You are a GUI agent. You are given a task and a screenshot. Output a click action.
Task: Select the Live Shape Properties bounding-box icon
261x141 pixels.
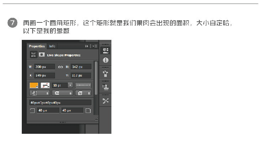34,54
